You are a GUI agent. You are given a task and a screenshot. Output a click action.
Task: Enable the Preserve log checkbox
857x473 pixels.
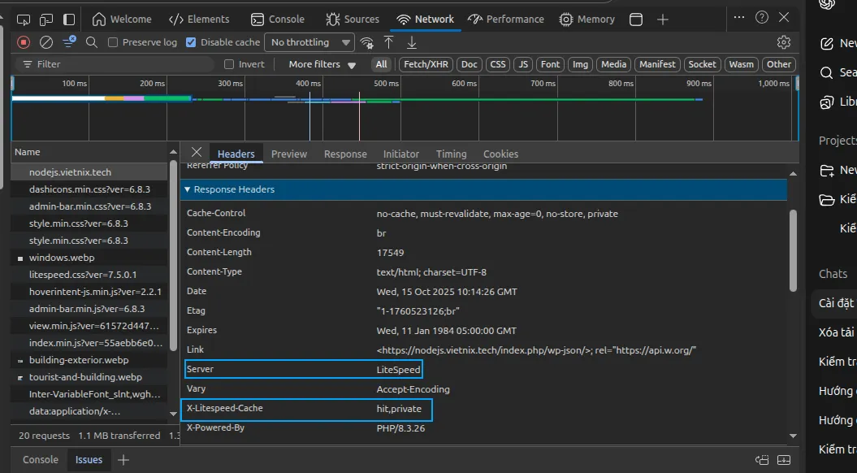(113, 42)
